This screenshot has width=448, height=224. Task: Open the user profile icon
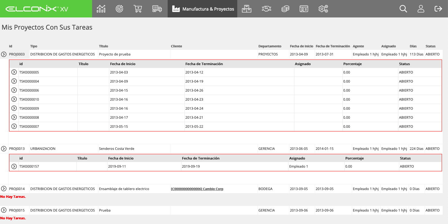[421, 9]
